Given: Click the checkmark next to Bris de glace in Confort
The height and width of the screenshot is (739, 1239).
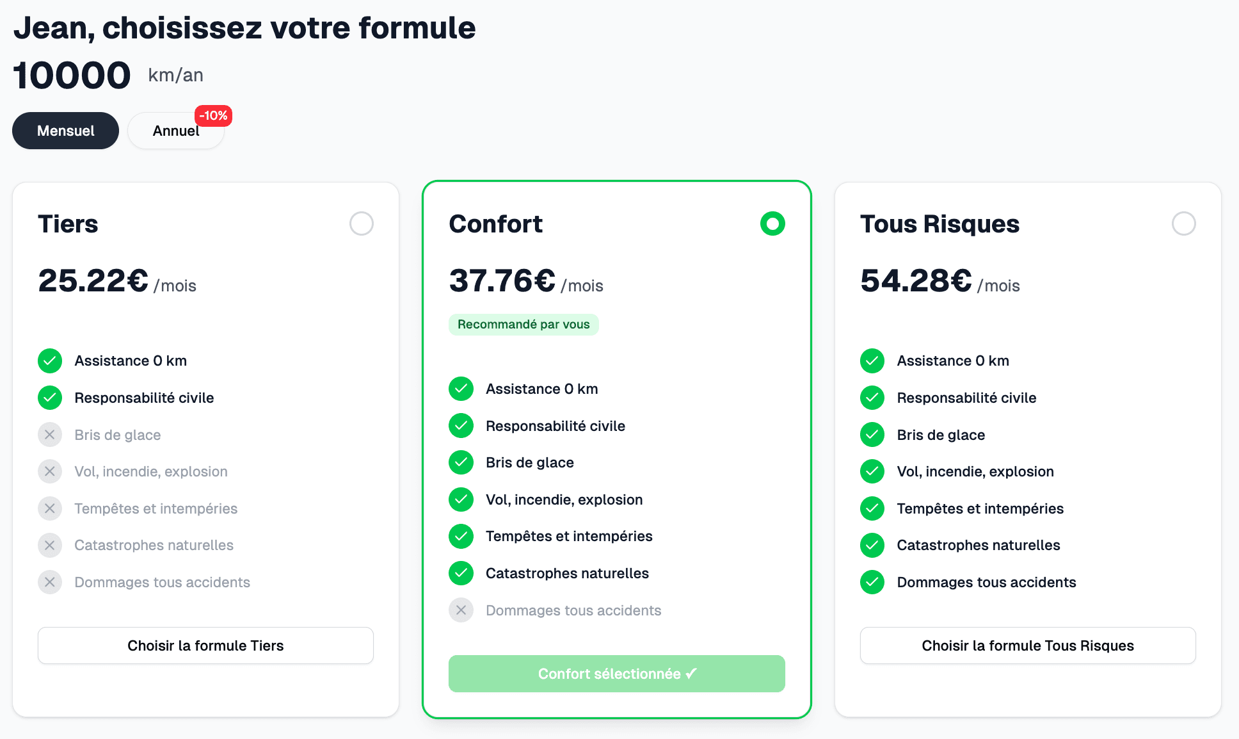Looking at the screenshot, I should pyautogui.click(x=461, y=462).
